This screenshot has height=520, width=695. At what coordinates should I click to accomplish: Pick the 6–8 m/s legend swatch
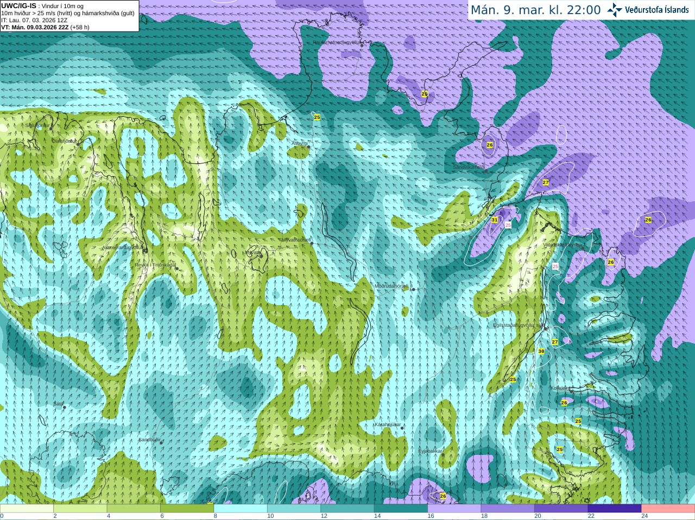click(x=187, y=508)
